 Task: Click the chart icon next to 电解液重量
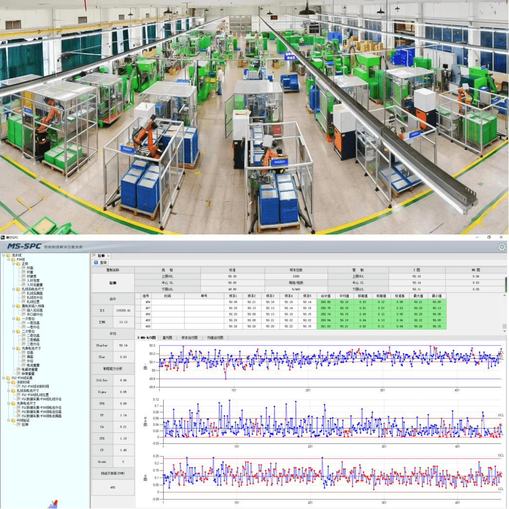[x=18, y=370]
